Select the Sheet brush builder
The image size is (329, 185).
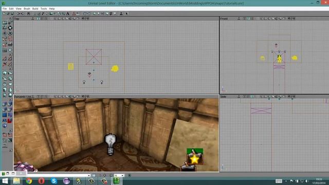[x=10, y=84]
